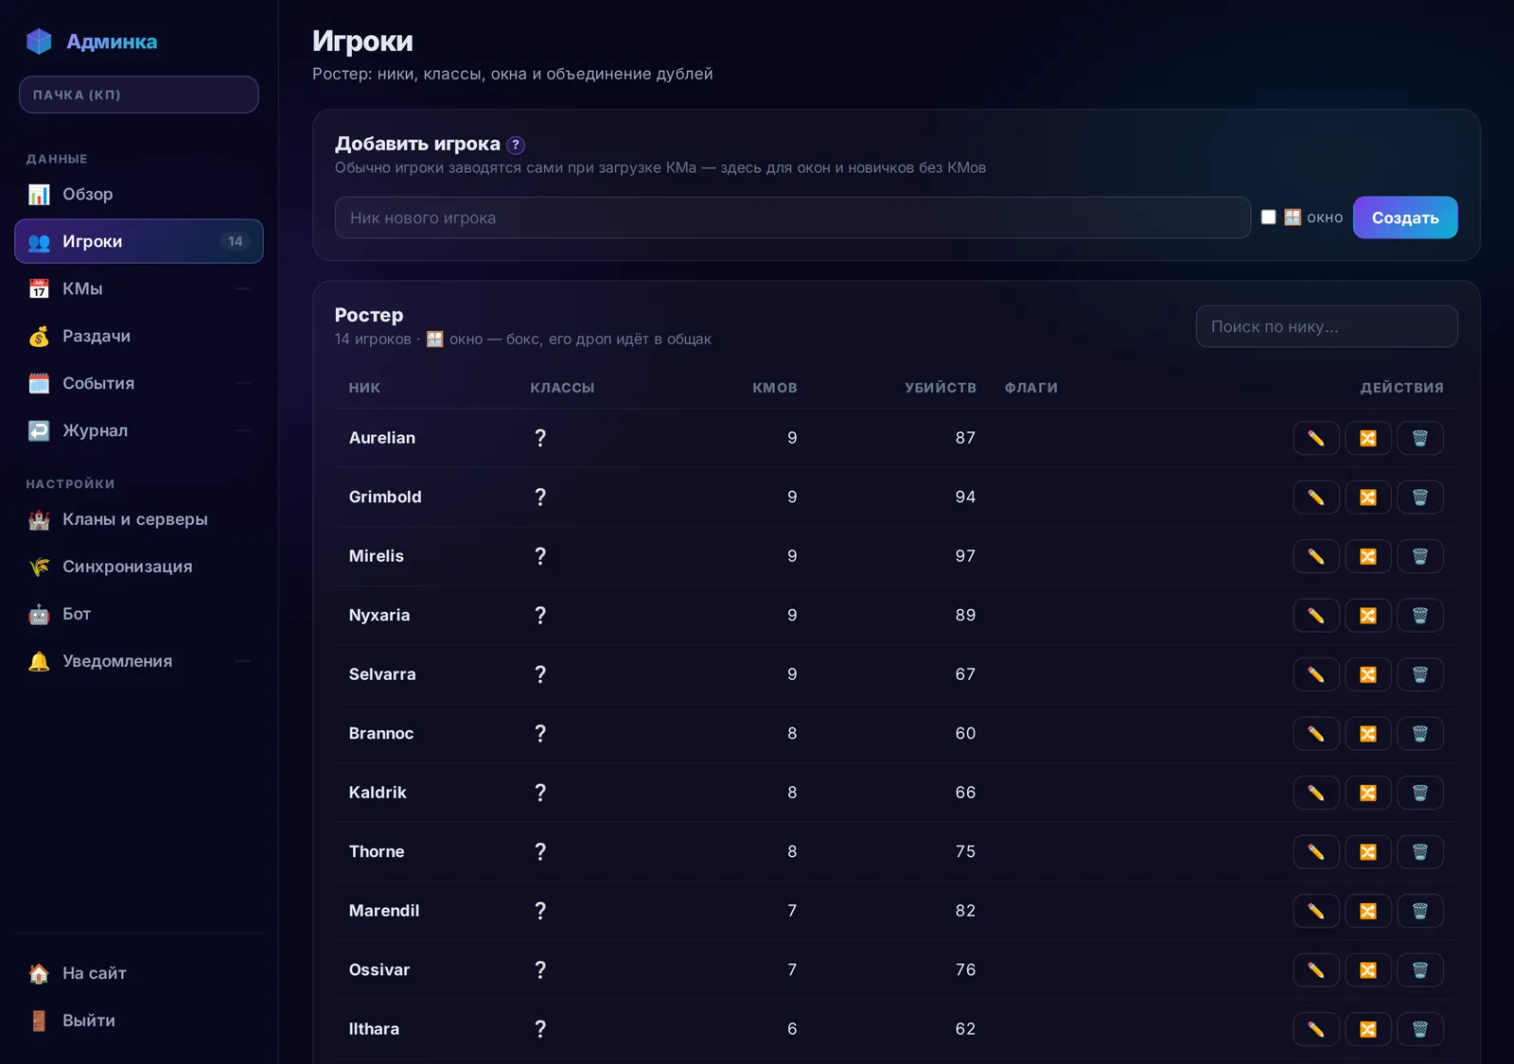Click merge icon in Ilthara row
This screenshot has width=1514, height=1064.
tap(1367, 1029)
